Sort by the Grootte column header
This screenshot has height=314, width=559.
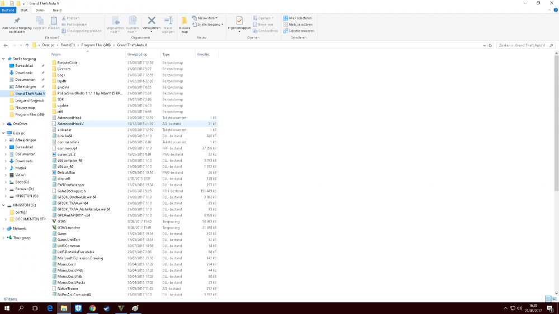(206, 55)
